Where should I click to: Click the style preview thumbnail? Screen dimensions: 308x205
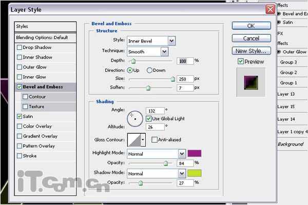click(251, 81)
